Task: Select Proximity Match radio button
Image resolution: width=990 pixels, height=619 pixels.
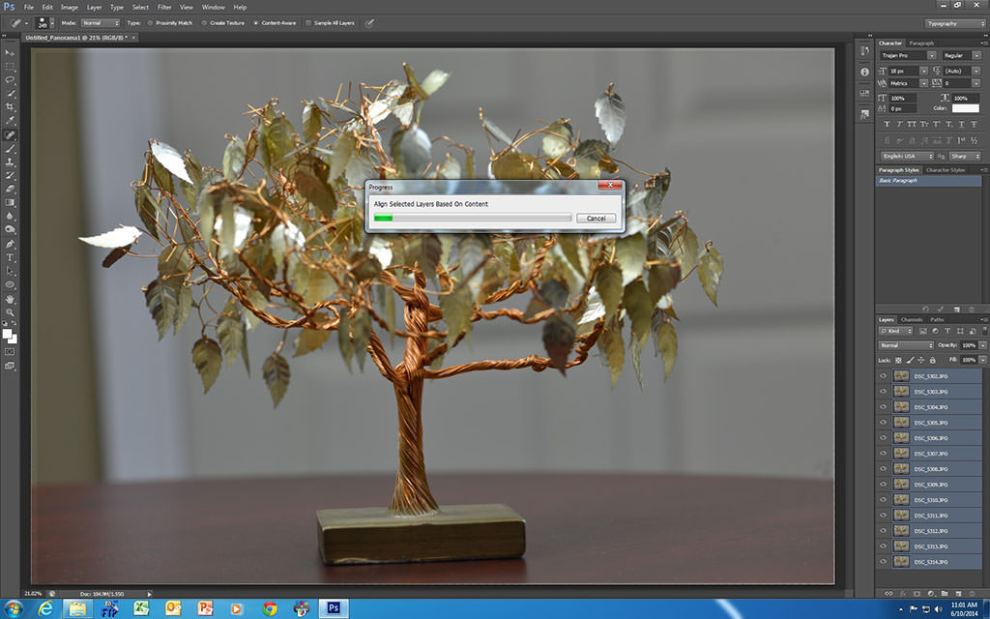Action: pos(150,23)
